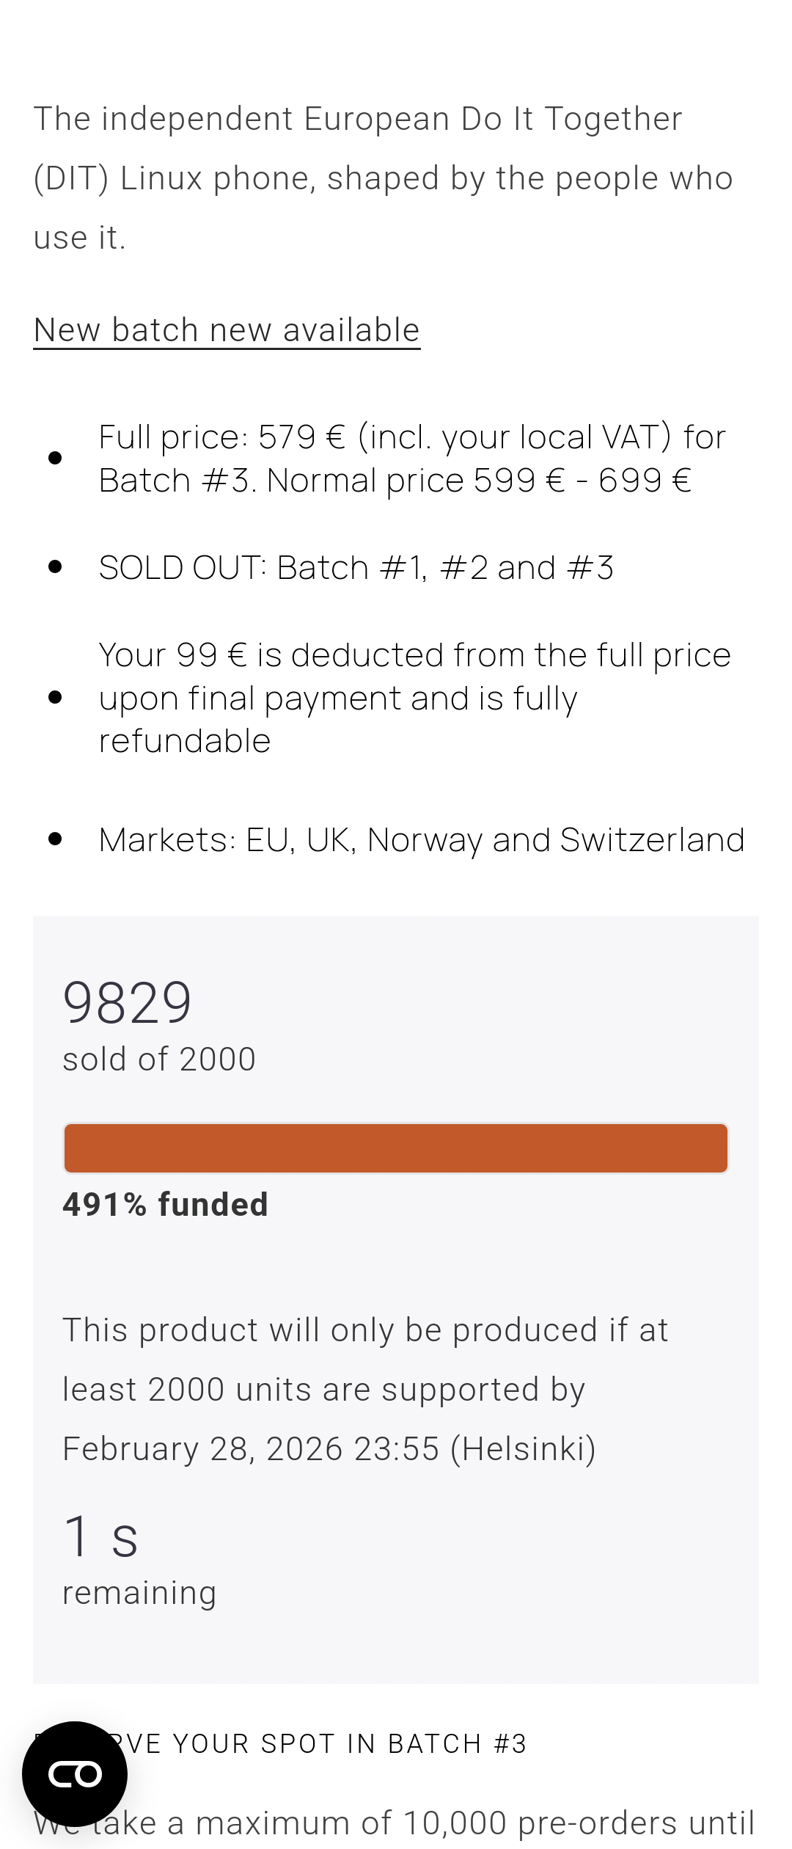Follow the 'New batch new available' link

pyautogui.click(x=227, y=330)
